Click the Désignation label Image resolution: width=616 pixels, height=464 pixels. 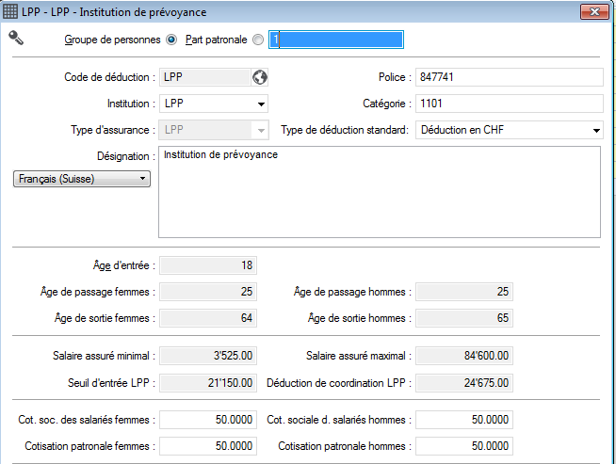pyautogui.click(x=125, y=156)
